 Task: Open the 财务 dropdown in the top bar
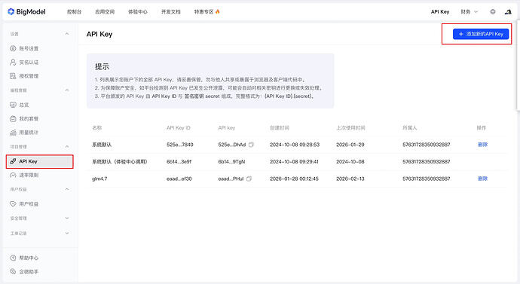(x=470, y=11)
